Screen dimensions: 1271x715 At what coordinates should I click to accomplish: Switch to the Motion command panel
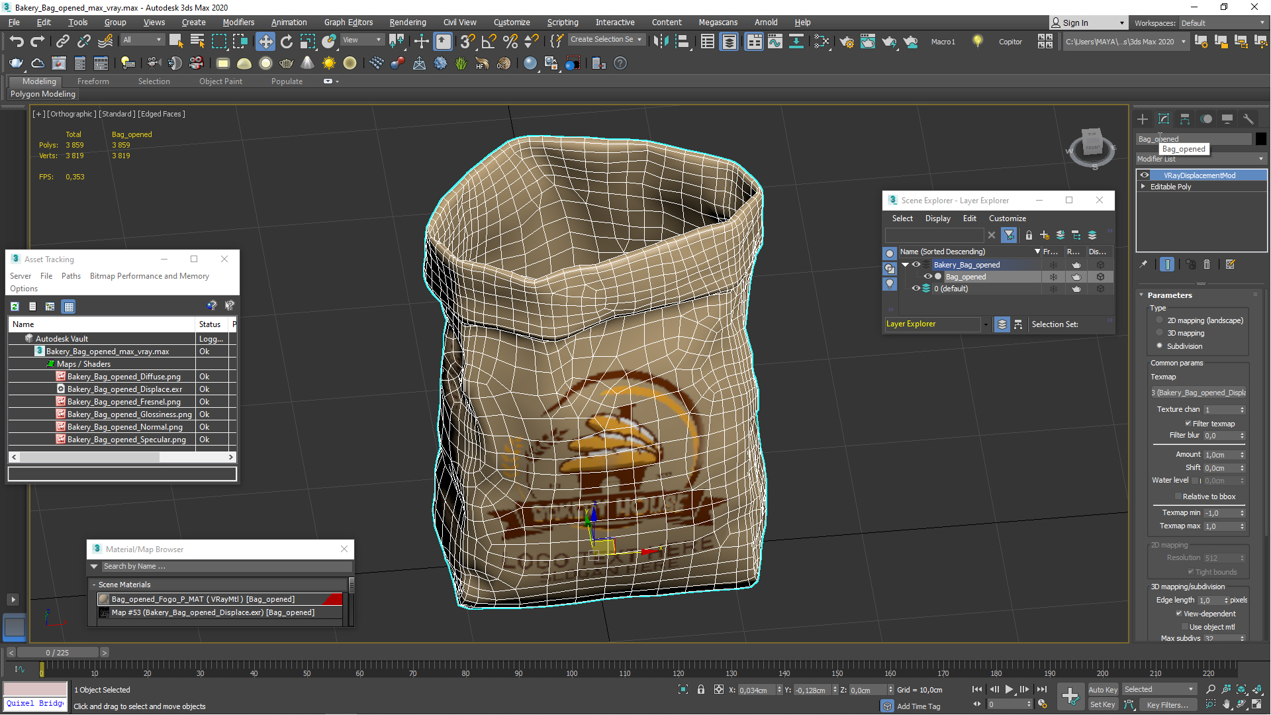pos(1206,119)
